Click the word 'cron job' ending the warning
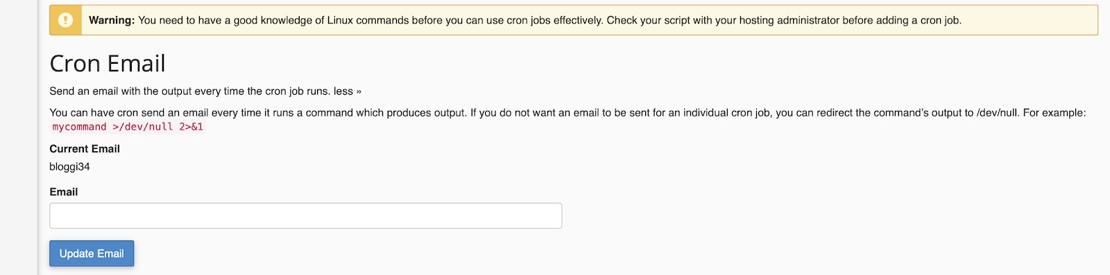 tap(941, 20)
